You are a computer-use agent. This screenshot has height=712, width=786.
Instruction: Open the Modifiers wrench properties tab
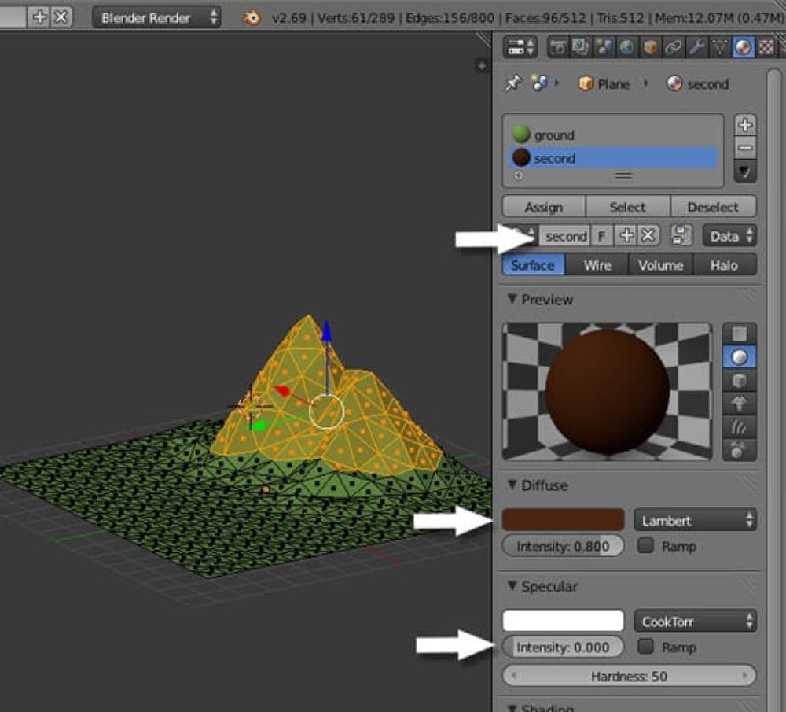pos(696,48)
